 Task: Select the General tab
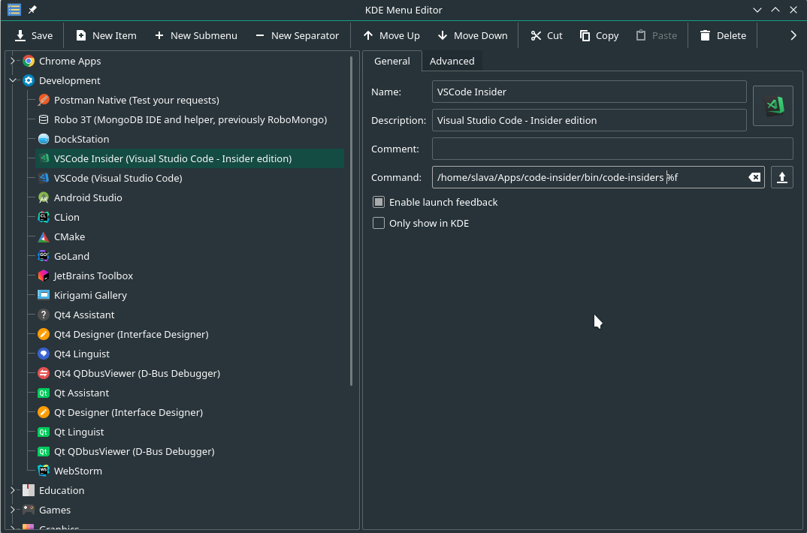click(x=391, y=61)
